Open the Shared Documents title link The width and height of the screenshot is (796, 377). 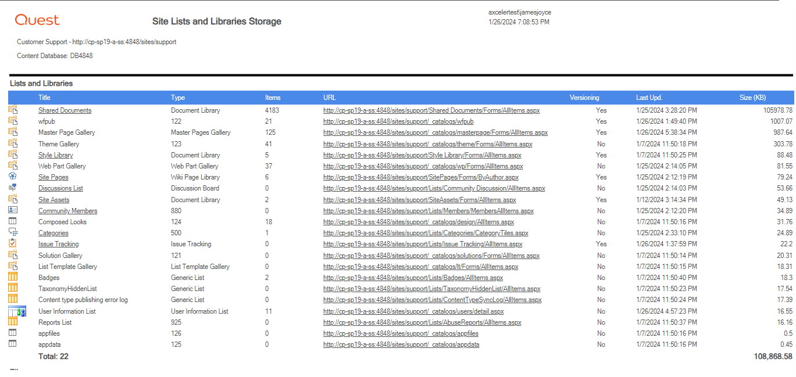tap(64, 110)
